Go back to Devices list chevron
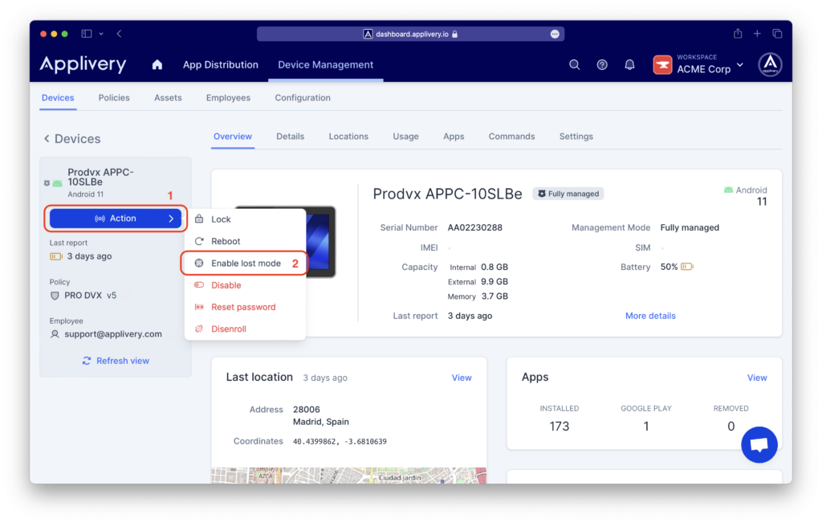Image resolution: width=822 pixels, height=523 pixels. [x=47, y=138]
